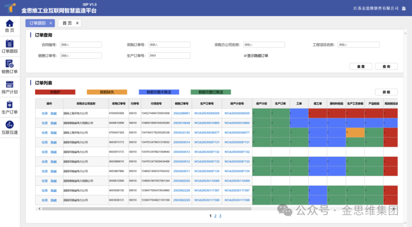Go to page 2 of order list
The image size is (412, 227).
(215, 216)
